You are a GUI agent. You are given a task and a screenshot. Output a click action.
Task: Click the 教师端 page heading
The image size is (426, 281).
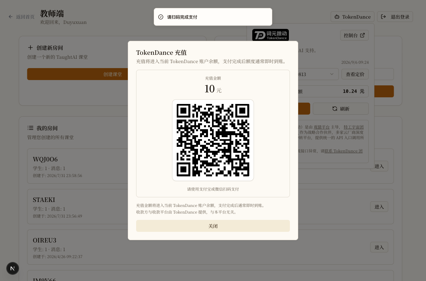point(52,14)
